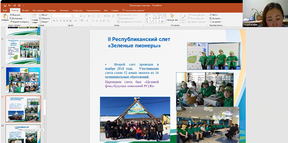Select the oval shape in the shapes gallery

click(x=159, y=15)
